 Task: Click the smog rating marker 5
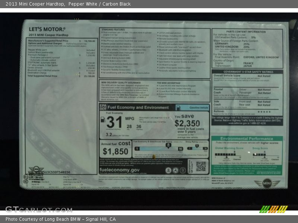tap(197, 146)
